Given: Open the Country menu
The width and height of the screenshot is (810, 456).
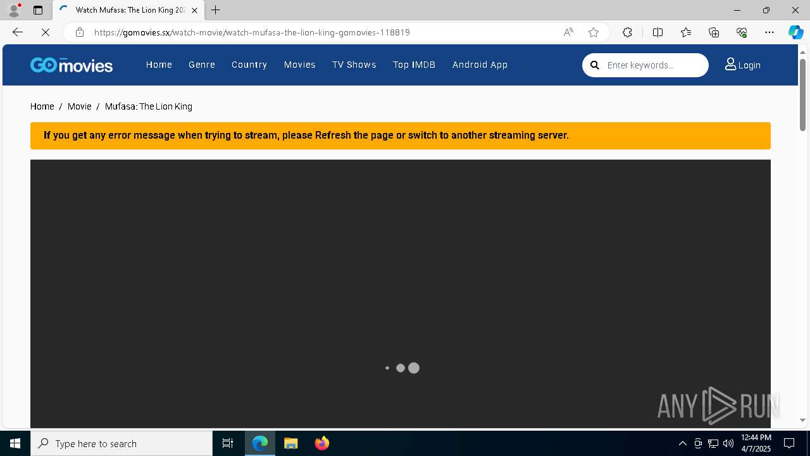Looking at the screenshot, I should point(249,65).
